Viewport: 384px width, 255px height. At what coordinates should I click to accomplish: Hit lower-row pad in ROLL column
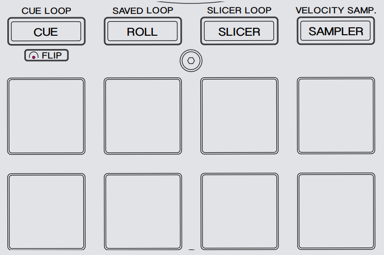click(x=143, y=212)
